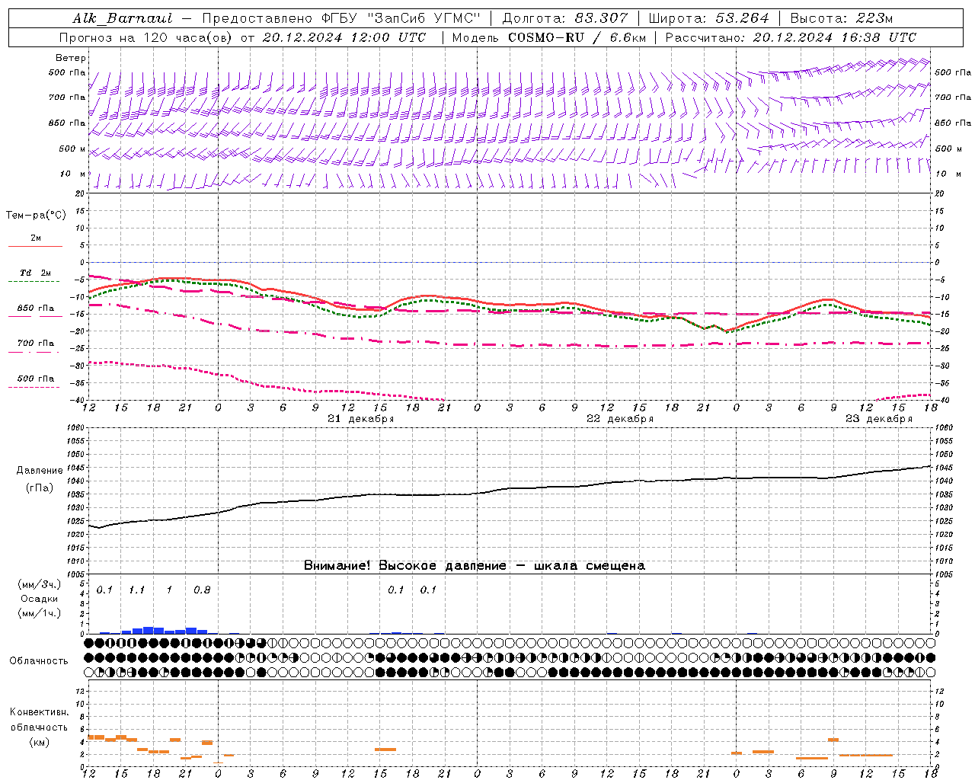Click the Давление (гПа) pressure label
Image resolution: width=975 pixels, height=780 pixels.
click(x=40, y=479)
